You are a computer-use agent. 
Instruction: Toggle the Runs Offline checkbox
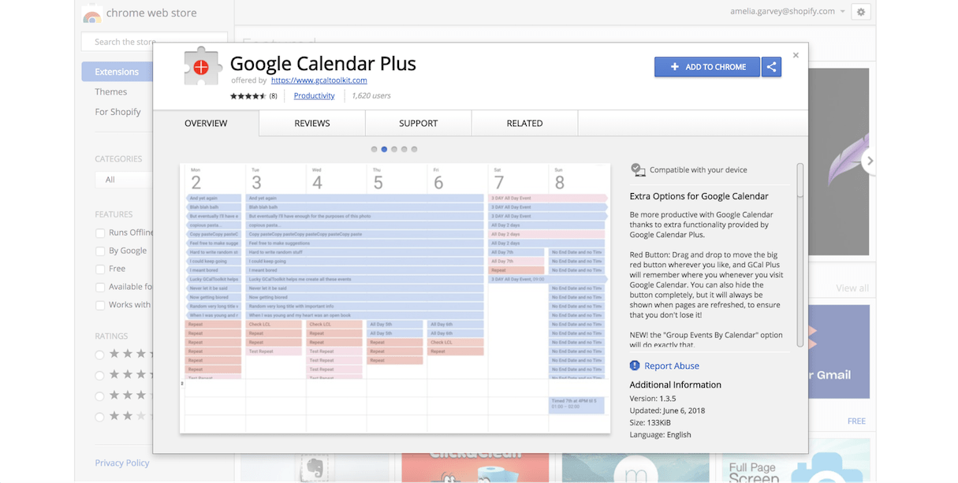(x=100, y=233)
